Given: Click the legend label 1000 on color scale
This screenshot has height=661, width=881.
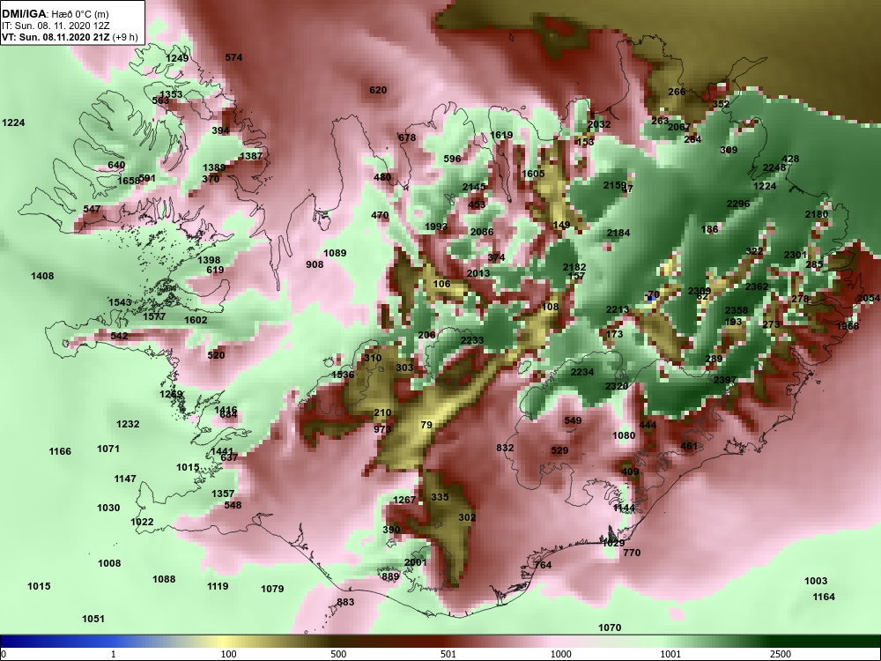Looking at the screenshot, I should click(x=560, y=654).
